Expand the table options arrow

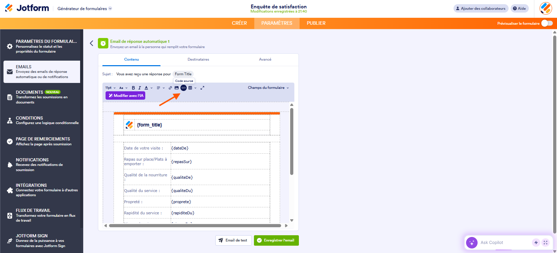coord(195,88)
